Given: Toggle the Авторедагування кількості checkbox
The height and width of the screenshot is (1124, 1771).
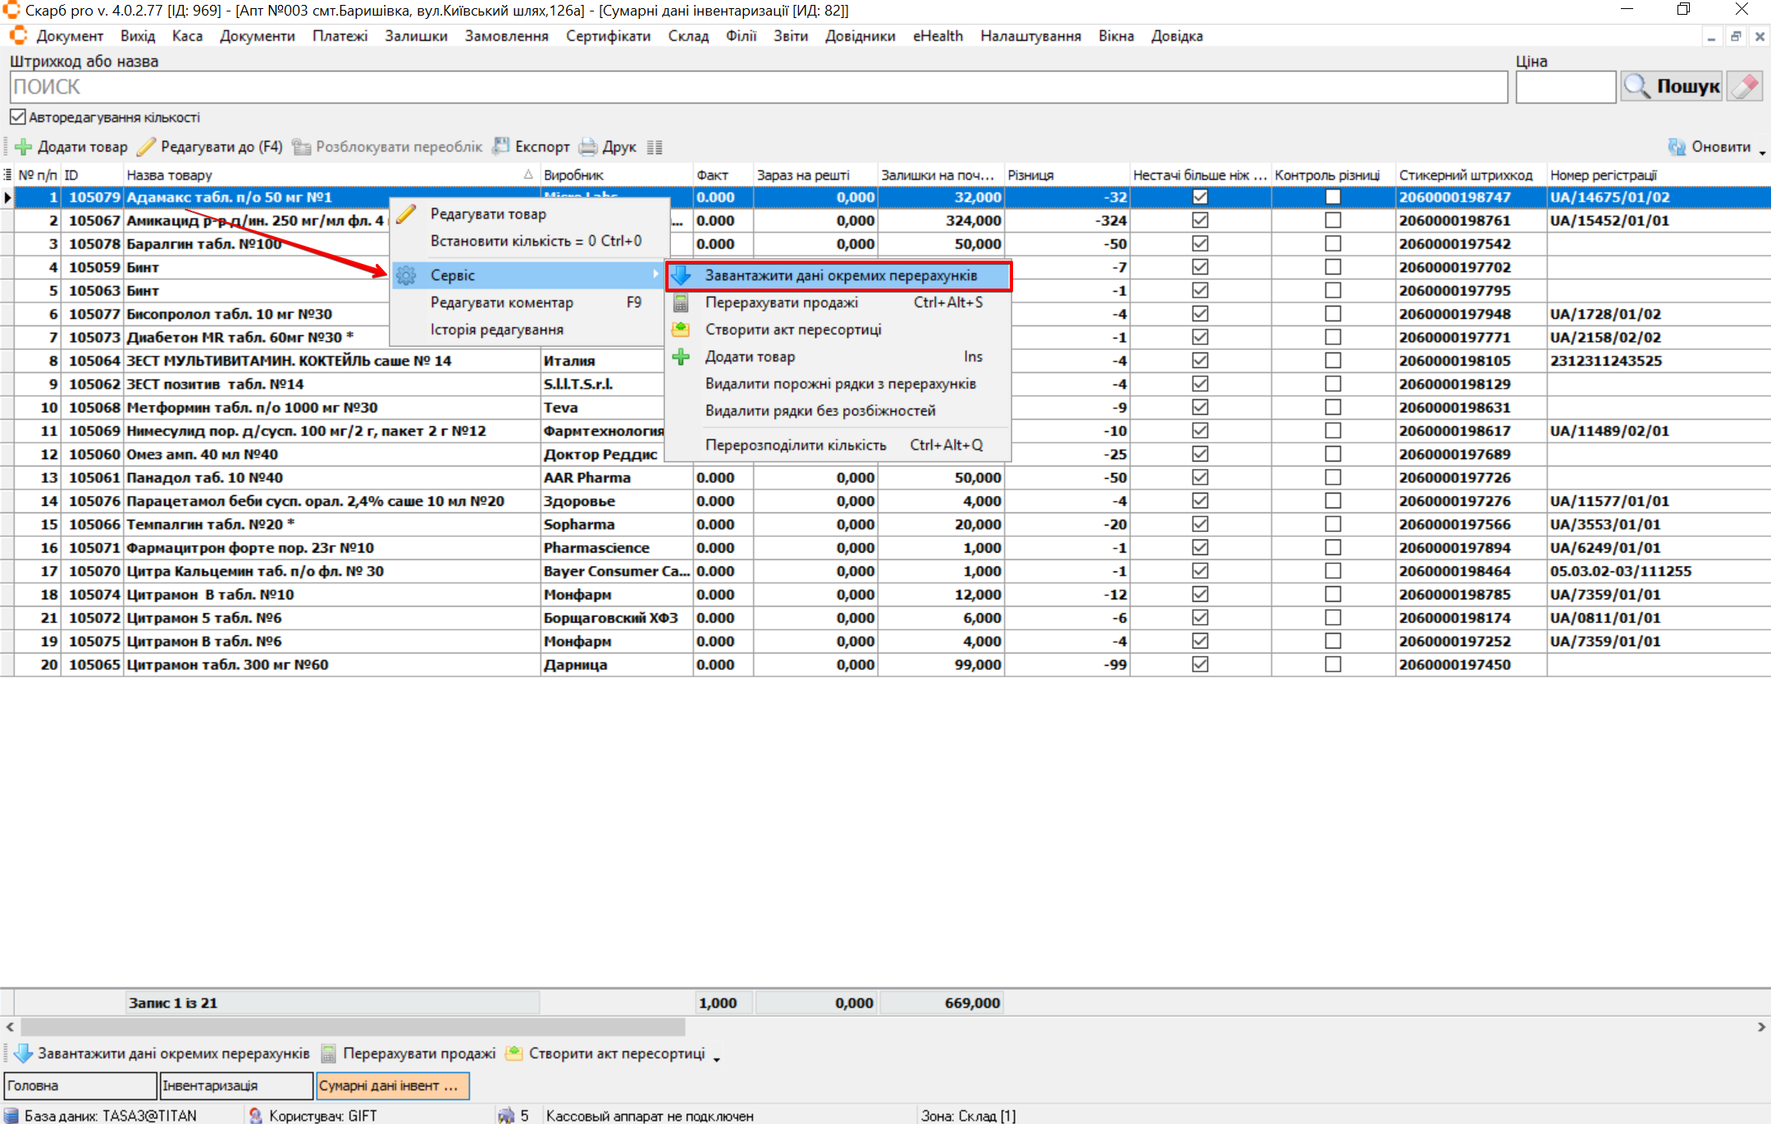Looking at the screenshot, I should (x=18, y=117).
